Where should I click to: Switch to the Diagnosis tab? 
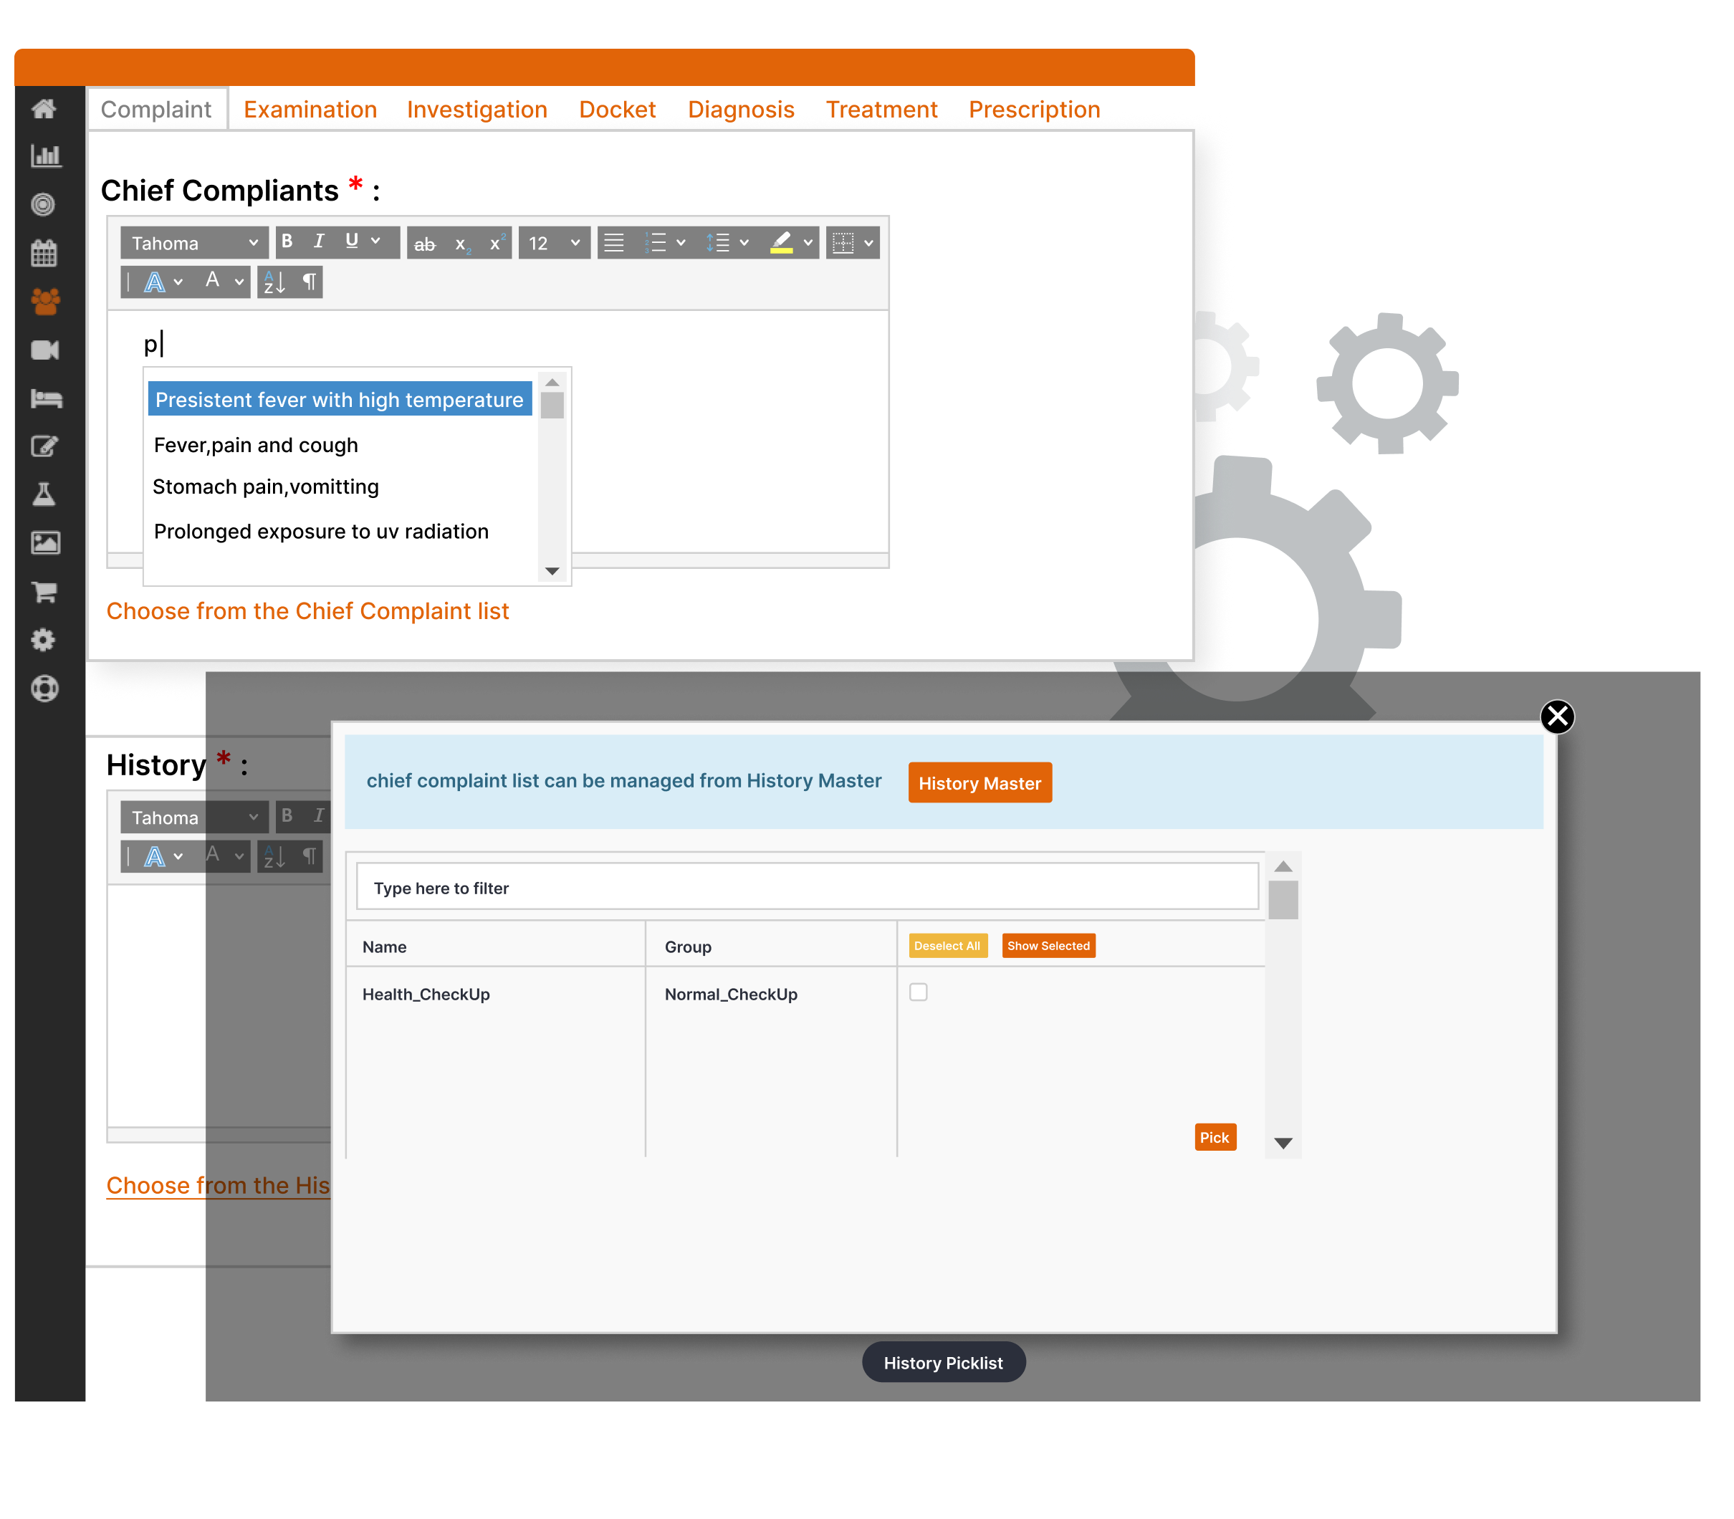[x=737, y=107]
